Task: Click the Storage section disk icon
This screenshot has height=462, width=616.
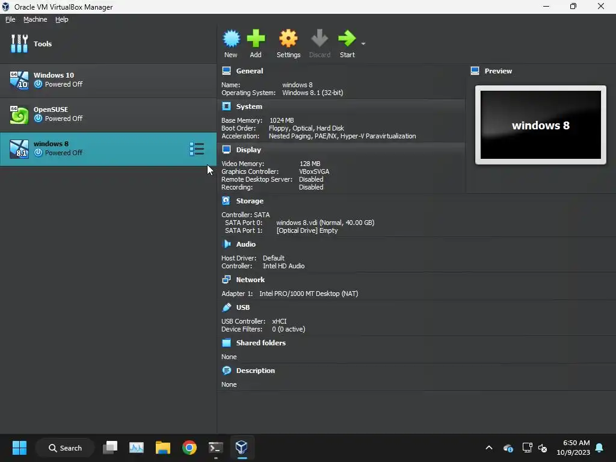Action: pyautogui.click(x=226, y=201)
